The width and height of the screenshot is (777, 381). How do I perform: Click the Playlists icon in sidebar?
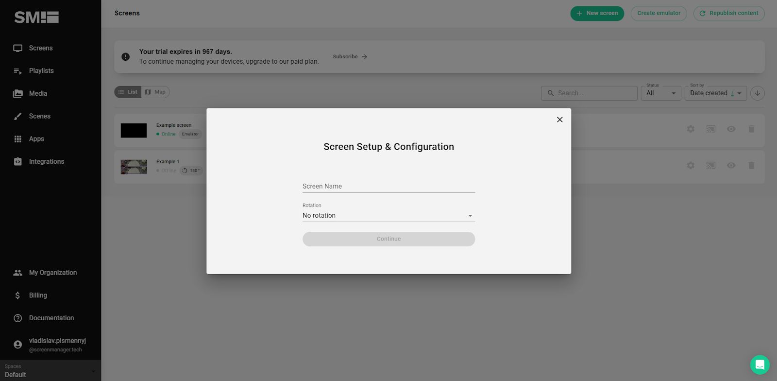pos(18,71)
